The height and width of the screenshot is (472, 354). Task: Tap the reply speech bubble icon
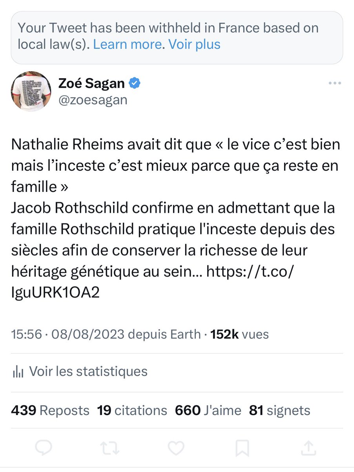[44, 448]
